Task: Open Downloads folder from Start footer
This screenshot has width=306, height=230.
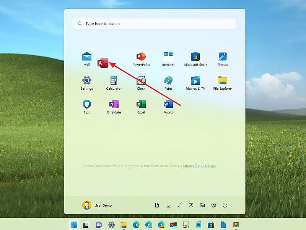Action: [x=168, y=205]
